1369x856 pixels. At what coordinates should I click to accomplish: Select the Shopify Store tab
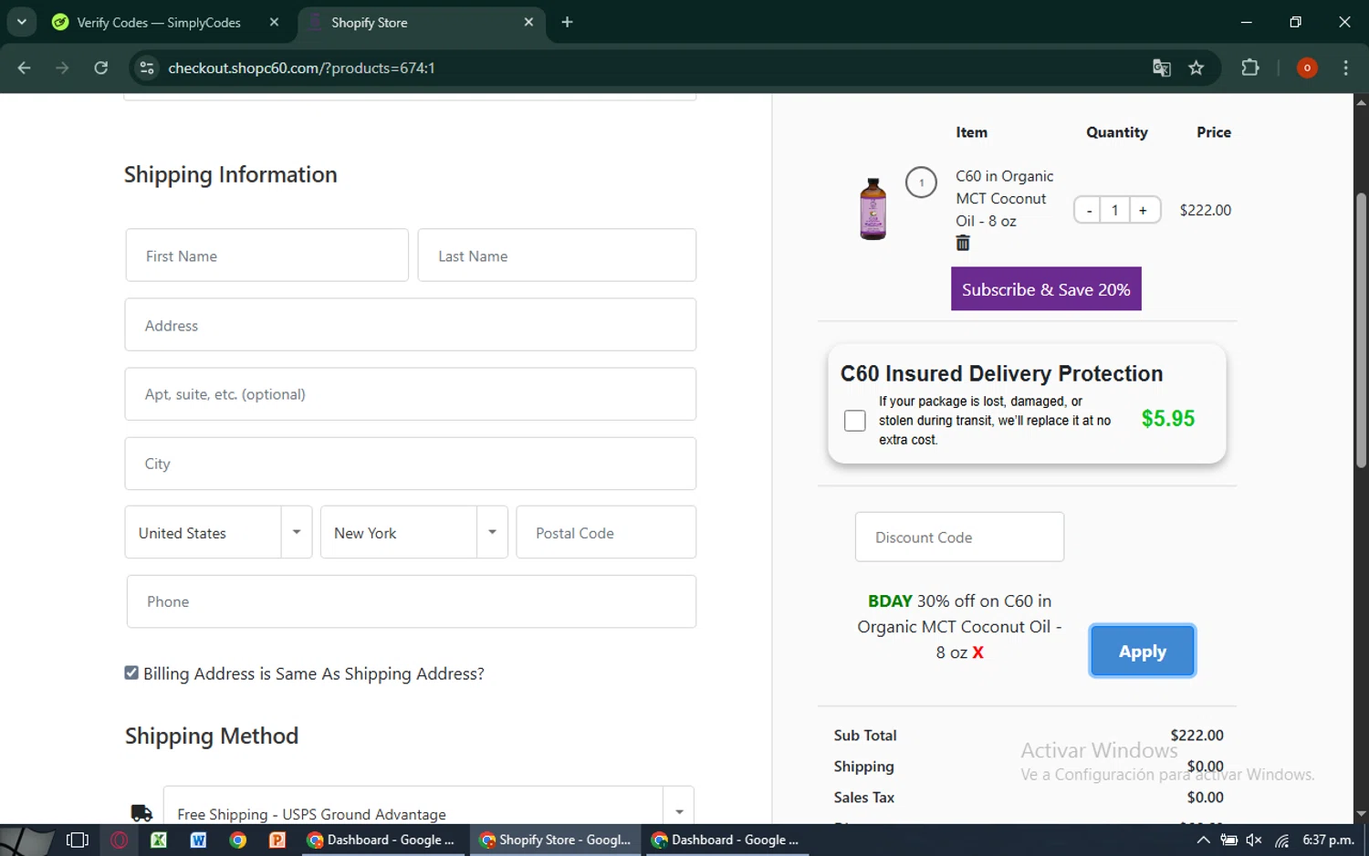(420, 23)
